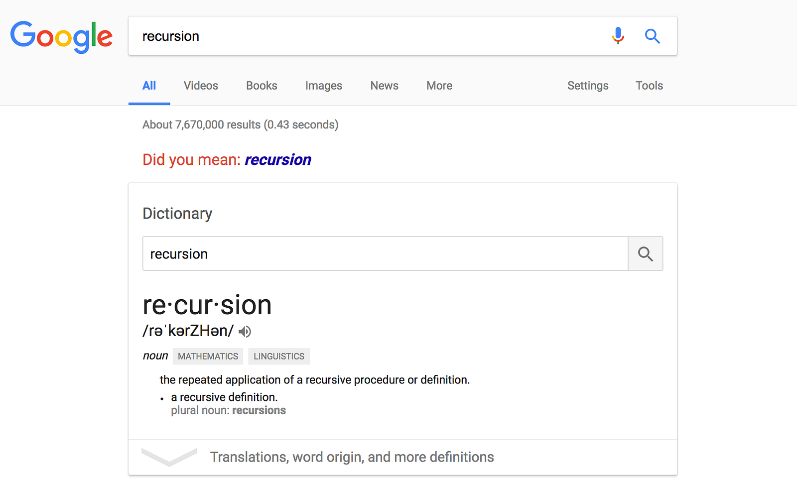Select the All results tab

149,86
